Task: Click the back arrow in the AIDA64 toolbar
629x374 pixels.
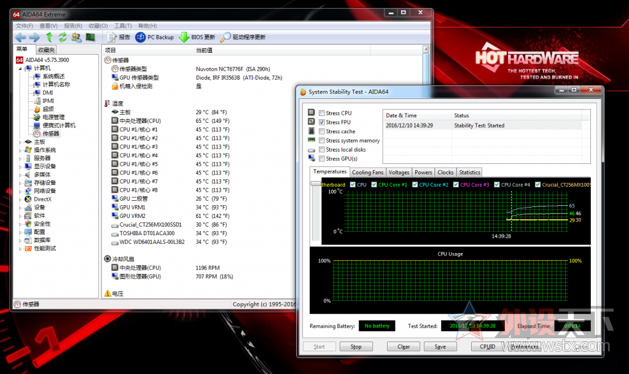Action: 20,37
